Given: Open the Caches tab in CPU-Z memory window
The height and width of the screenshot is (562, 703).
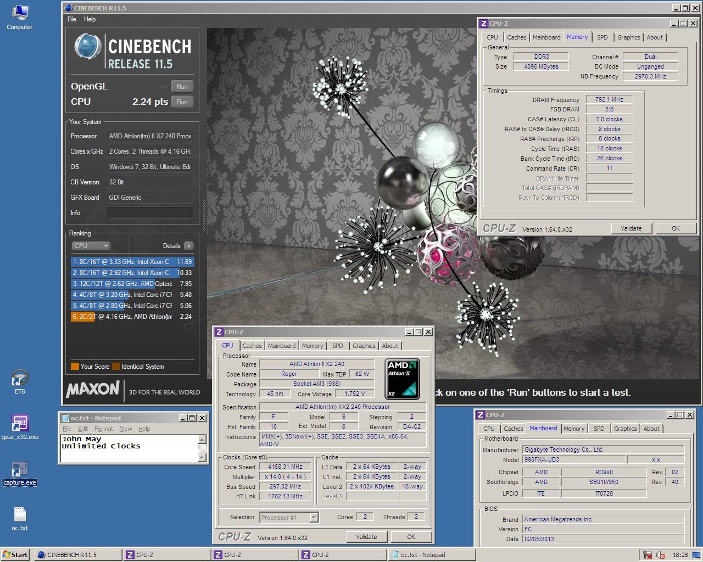Looking at the screenshot, I should tap(516, 37).
